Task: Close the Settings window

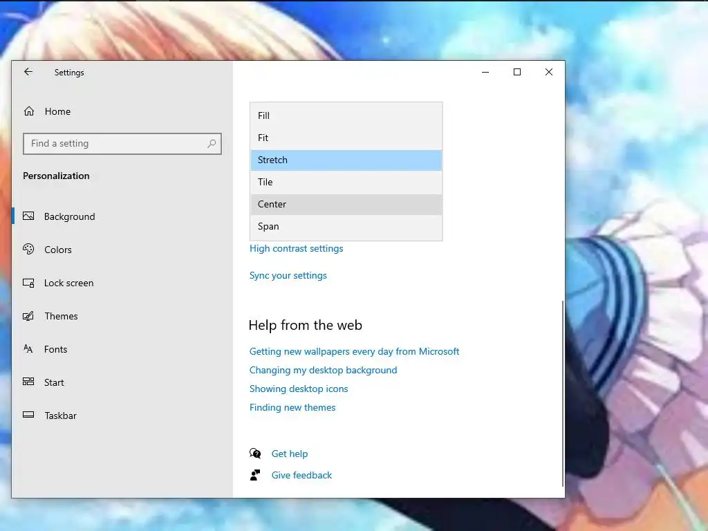Action: 548,72
